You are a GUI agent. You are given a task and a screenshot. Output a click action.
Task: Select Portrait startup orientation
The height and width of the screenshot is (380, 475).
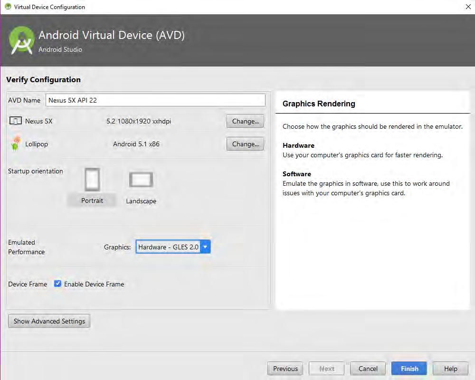(x=92, y=186)
